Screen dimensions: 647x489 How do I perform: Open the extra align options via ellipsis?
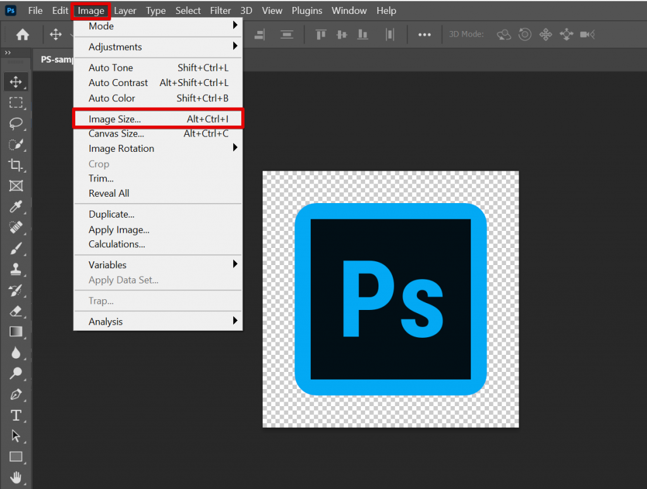(x=424, y=34)
